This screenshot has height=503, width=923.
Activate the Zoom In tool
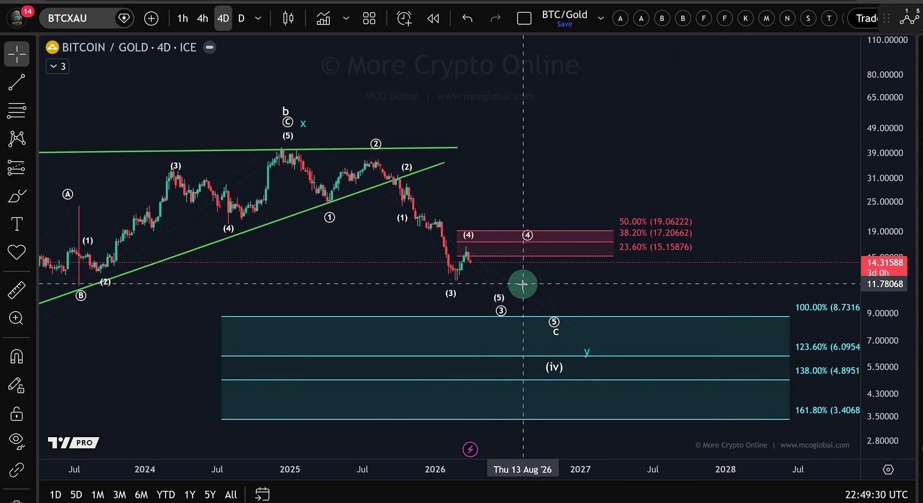[17, 318]
